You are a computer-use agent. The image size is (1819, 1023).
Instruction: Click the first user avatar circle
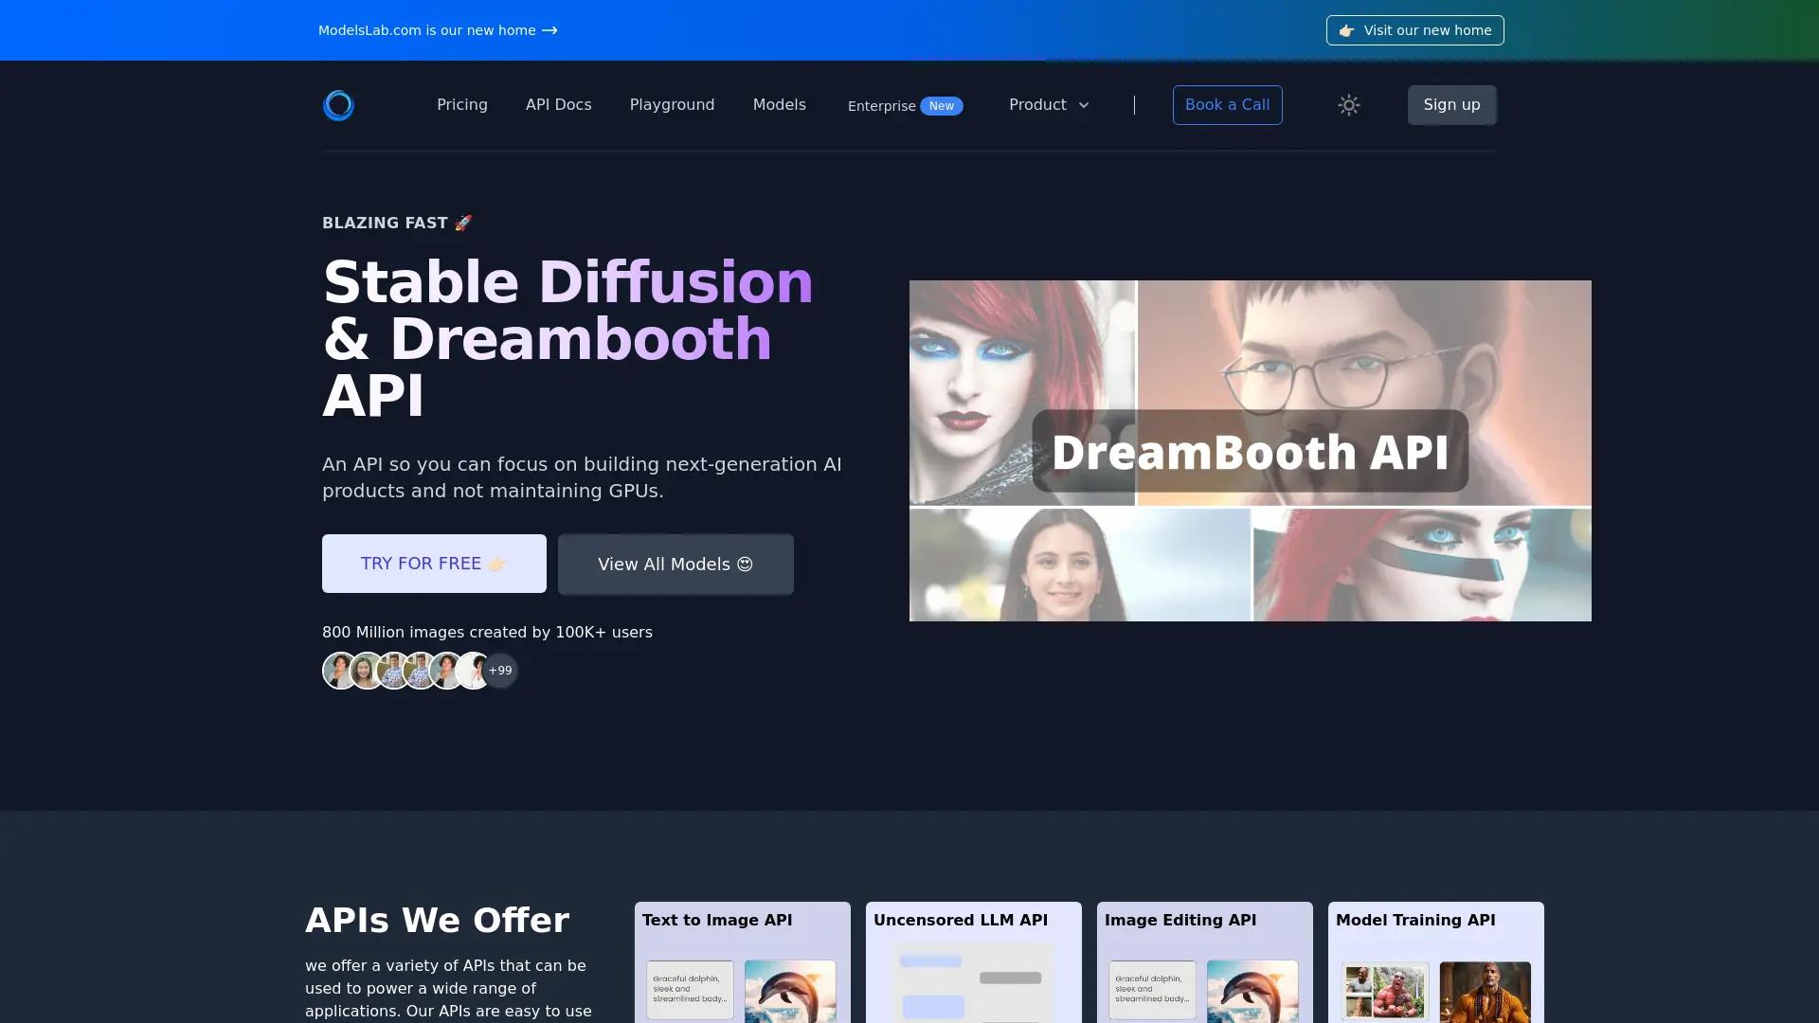pyautogui.click(x=339, y=670)
